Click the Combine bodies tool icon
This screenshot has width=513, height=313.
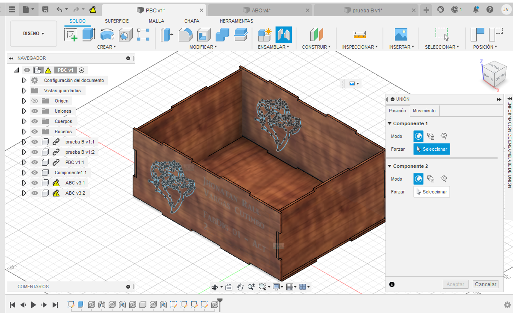point(222,35)
